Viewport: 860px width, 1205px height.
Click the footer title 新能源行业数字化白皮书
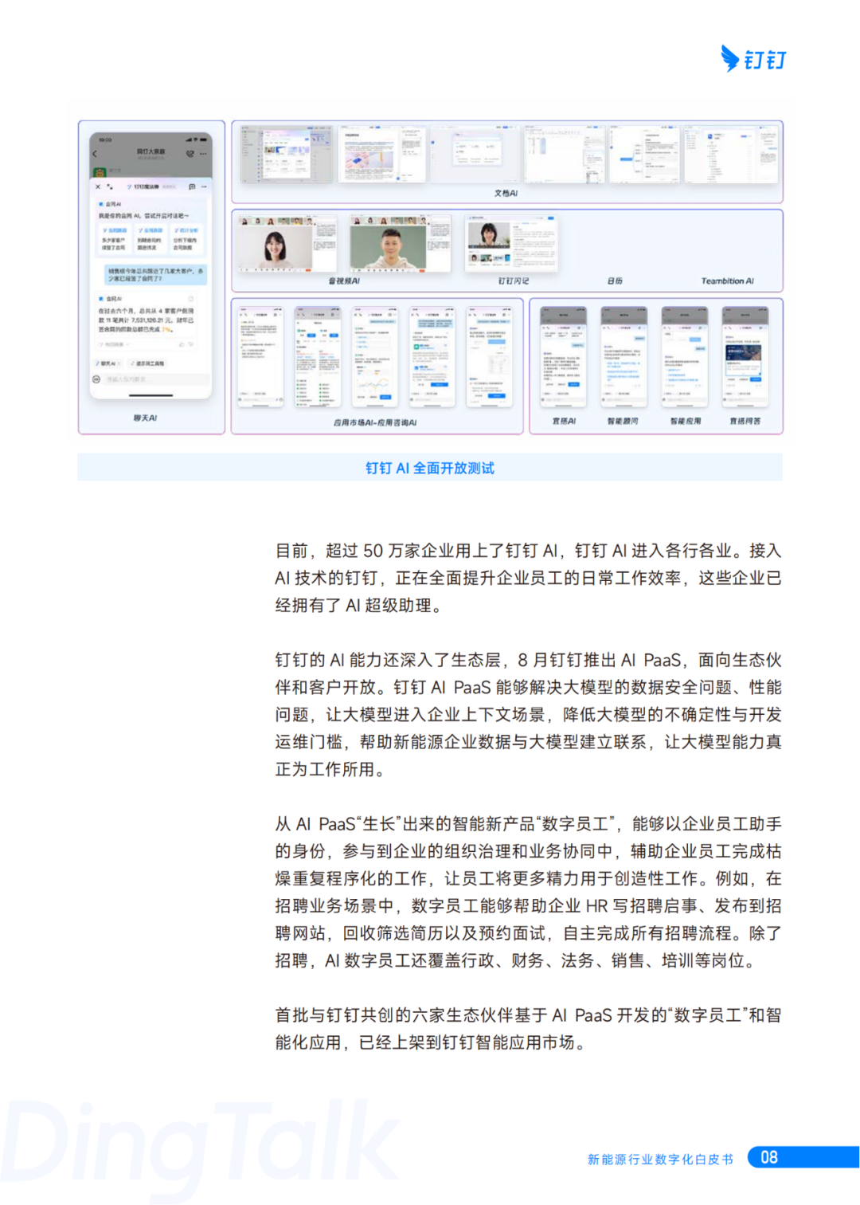click(x=660, y=1159)
